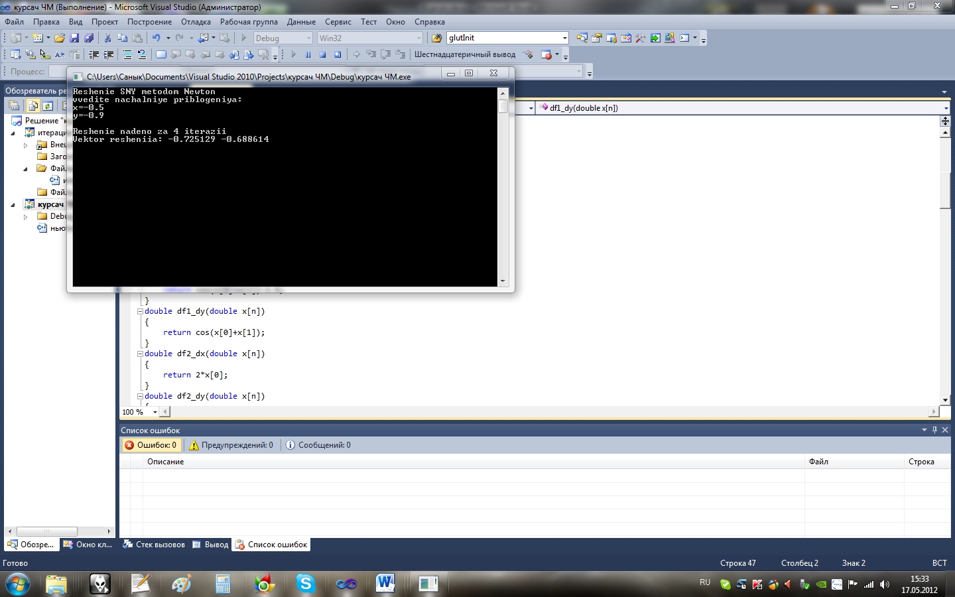Click the Open File folder icon

(x=60, y=38)
